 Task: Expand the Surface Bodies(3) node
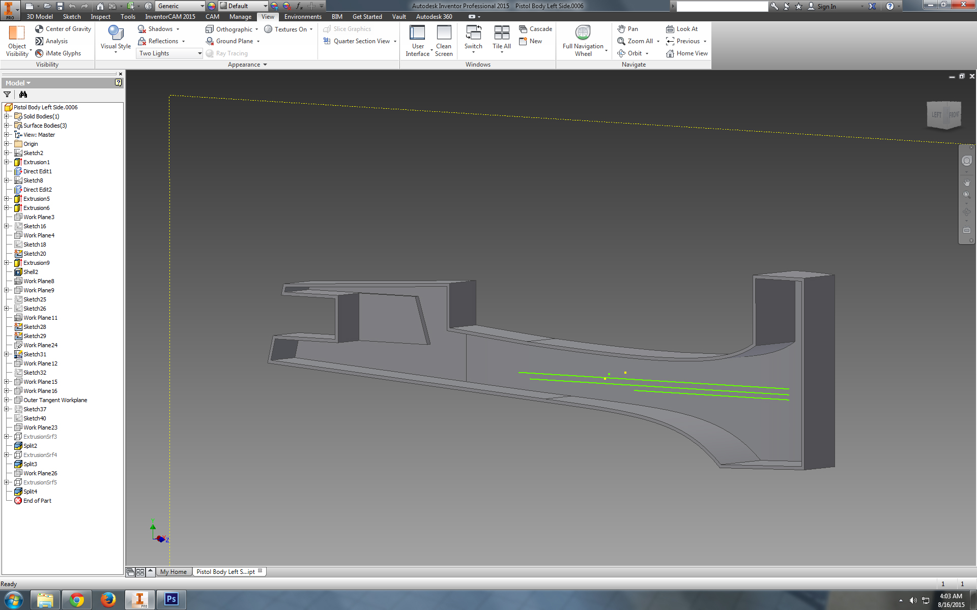(x=7, y=126)
